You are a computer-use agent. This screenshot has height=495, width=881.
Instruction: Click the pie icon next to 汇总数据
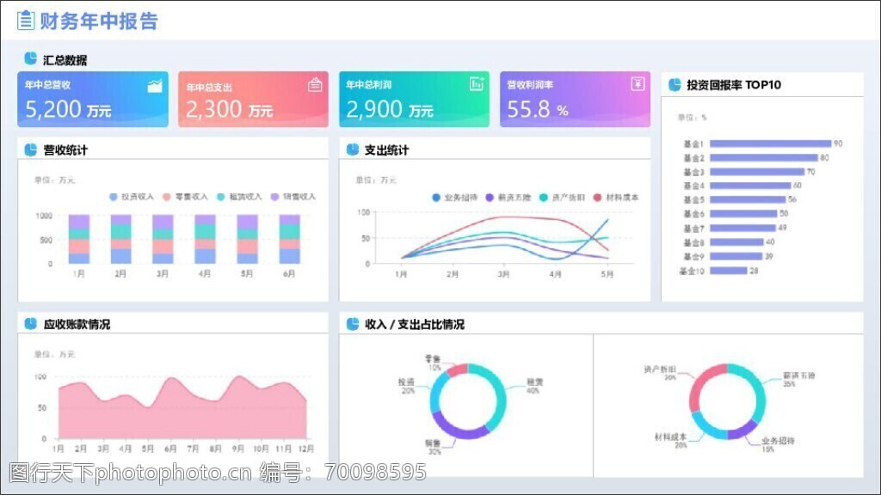(31, 59)
